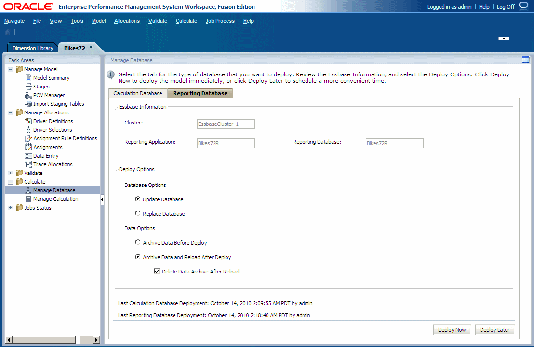Open the Allocations menu
Screen dimensions: 534x347
[127, 21]
